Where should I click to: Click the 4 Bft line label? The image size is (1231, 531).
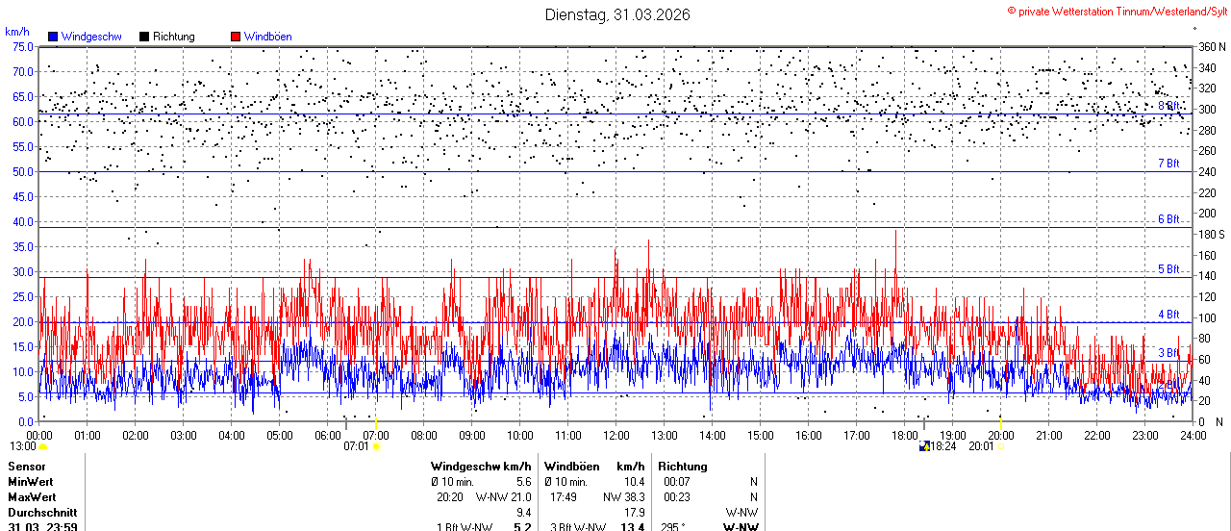[1168, 315]
